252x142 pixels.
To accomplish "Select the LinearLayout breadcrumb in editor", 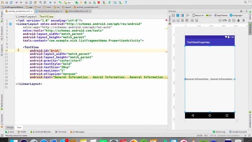I will pos(26,17).
